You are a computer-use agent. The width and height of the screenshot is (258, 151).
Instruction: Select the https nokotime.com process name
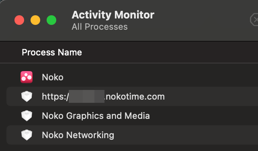[x=103, y=96]
